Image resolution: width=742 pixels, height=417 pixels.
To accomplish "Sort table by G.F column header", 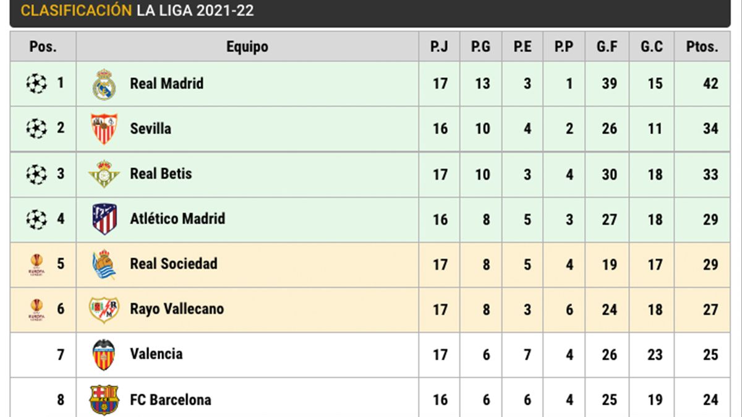I will pyautogui.click(x=607, y=47).
